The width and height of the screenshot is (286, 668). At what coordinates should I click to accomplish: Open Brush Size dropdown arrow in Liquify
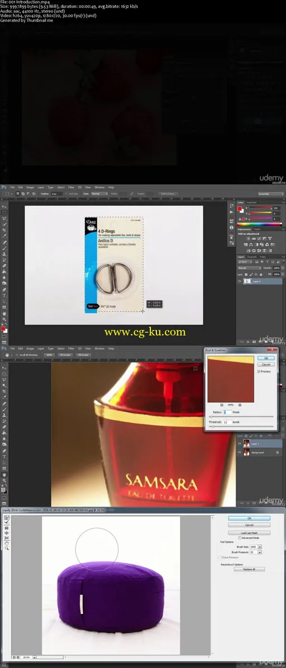pyautogui.click(x=260, y=547)
